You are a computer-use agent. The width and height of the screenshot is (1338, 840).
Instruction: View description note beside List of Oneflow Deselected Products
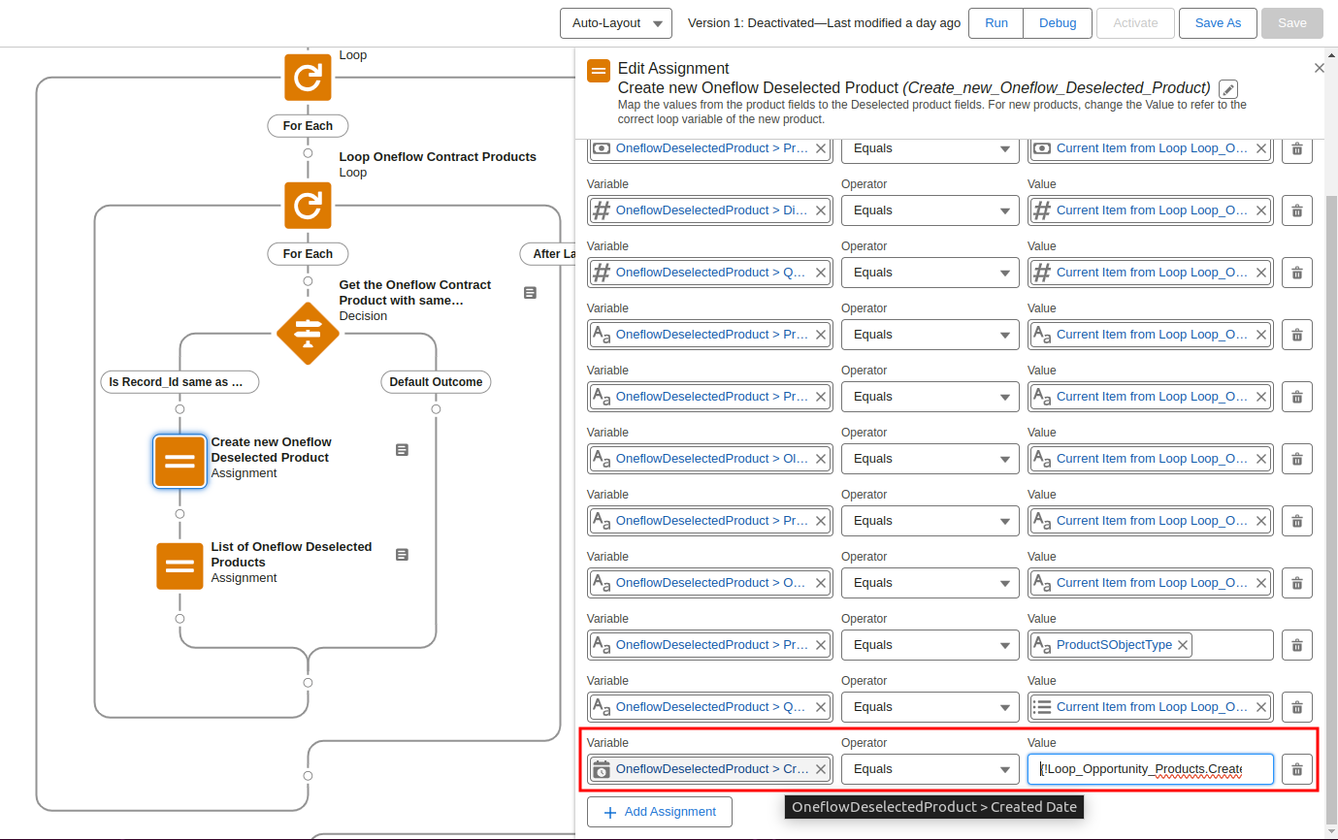[x=402, y=554]
